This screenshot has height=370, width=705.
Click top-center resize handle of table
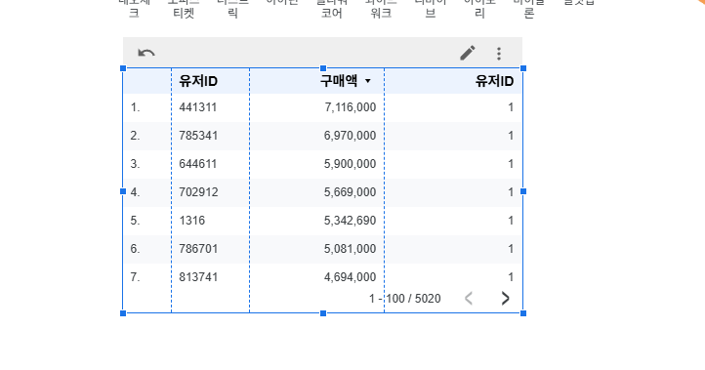coord(323,68)
